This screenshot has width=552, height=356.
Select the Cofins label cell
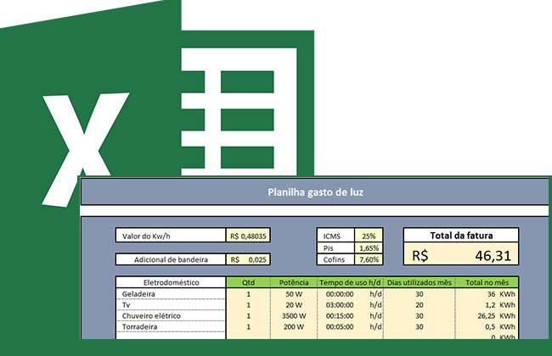335,259
